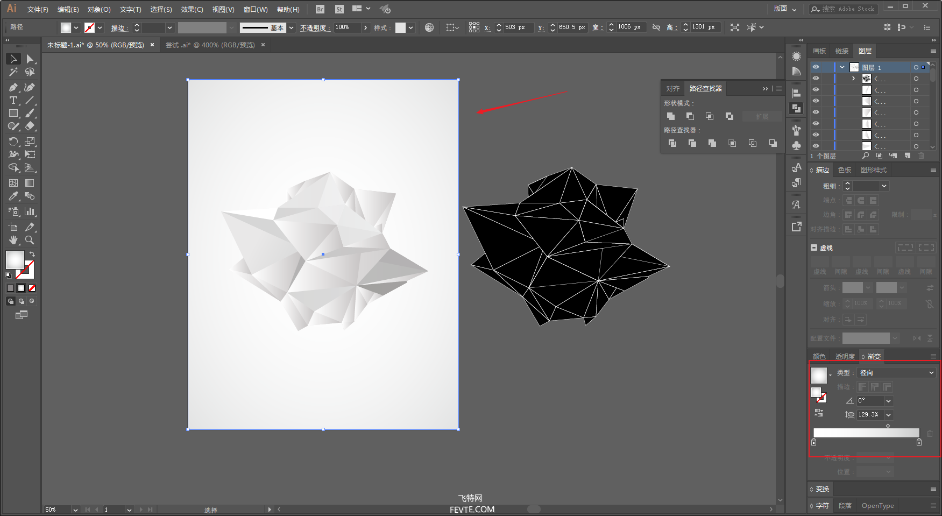This screenshot has height=516, width=942.
Task: Open Adobe Stock via St icon
Action: pos(339,9)
